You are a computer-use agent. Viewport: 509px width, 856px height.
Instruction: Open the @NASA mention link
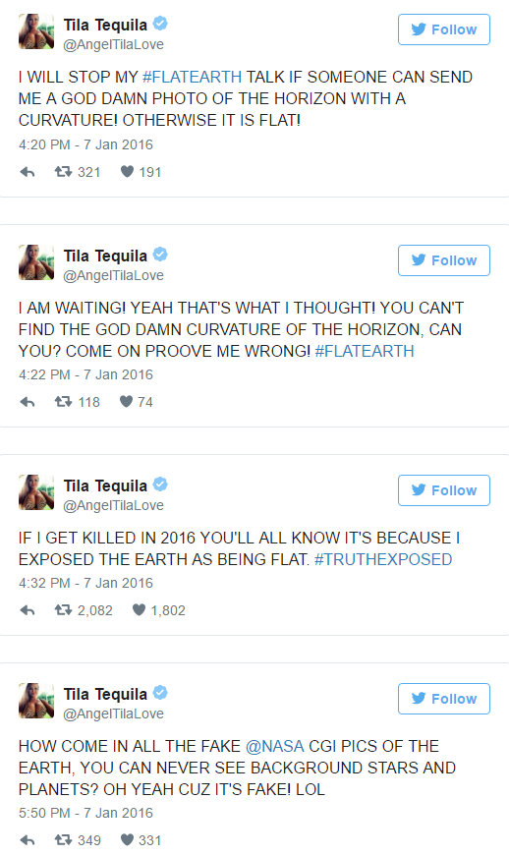[x=275, y=746]
